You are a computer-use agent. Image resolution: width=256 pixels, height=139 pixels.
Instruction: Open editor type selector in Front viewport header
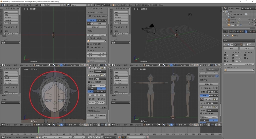click(x=3, y=125)
